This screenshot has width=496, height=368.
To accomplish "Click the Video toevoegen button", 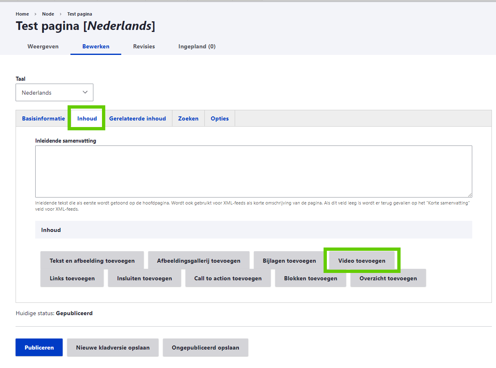I will (x=362, y=261).
